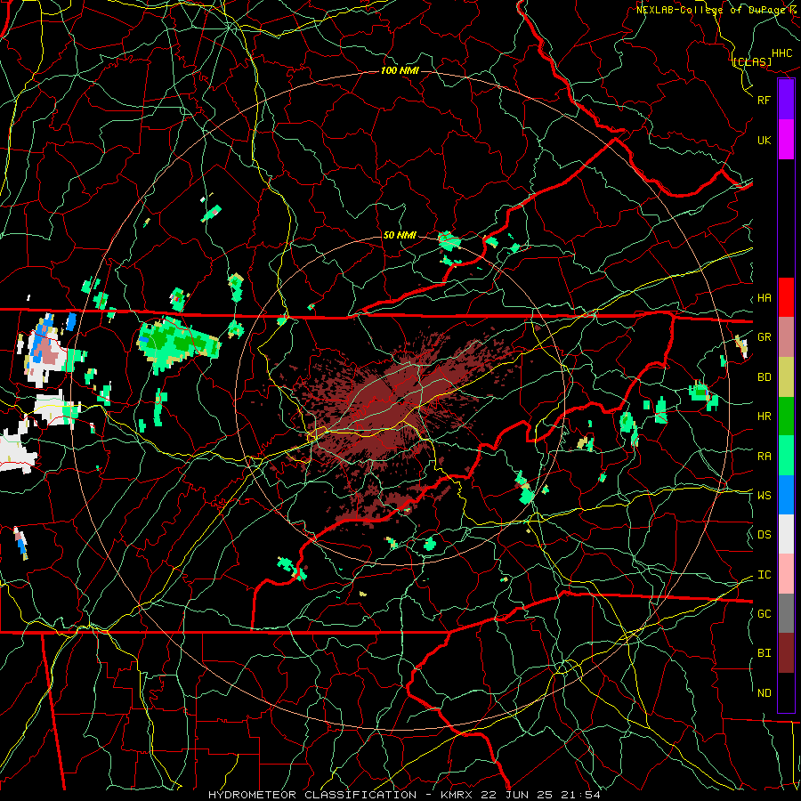Click the ND black legend color block

point(786,692)
